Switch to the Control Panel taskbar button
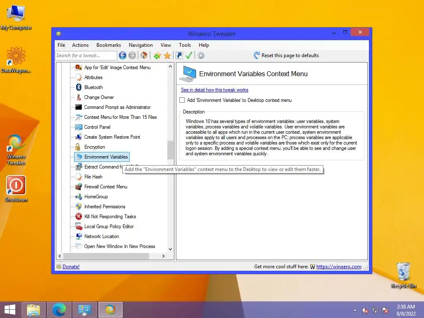The height and width of the screenshot is (318, 424). tap(84, 310)
